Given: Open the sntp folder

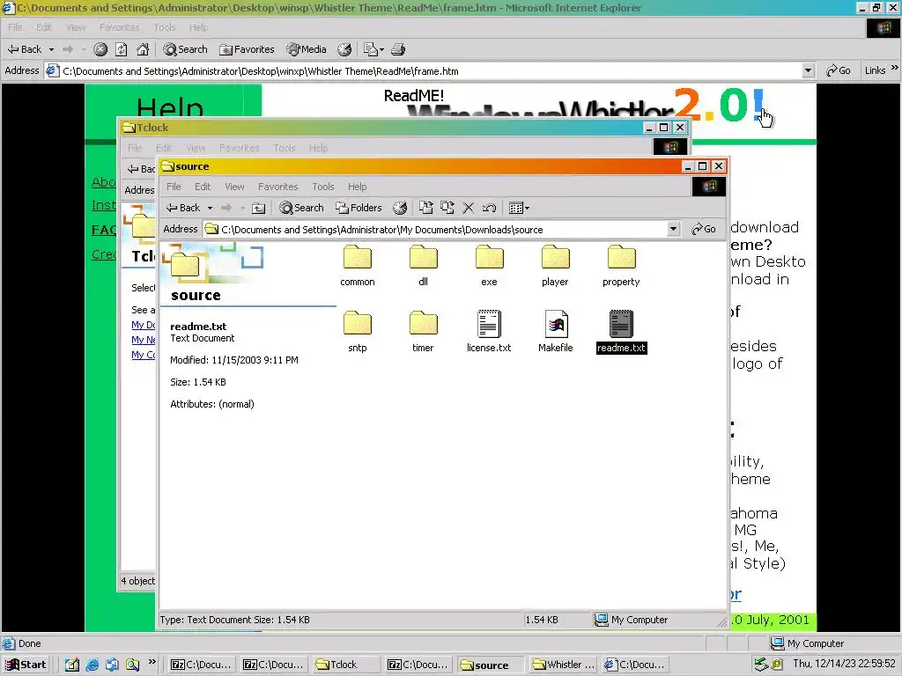Looking at the screenshot, I should click(358, 331).
